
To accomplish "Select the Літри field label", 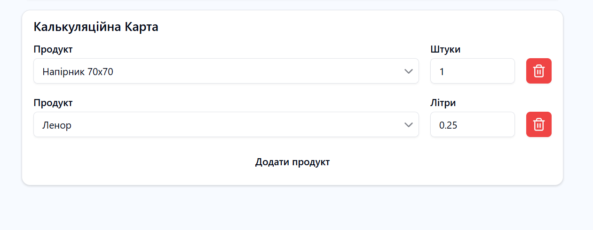I will point(443,103).
